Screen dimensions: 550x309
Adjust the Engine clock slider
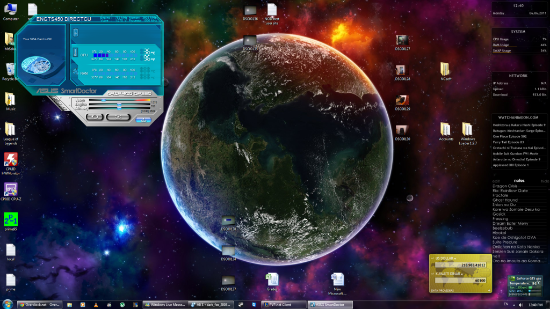[119, 105]
